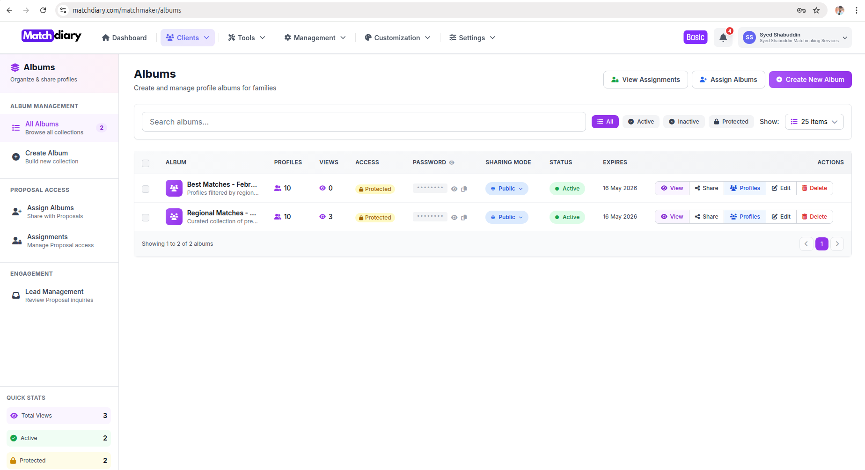Delete the Best Matches album
The width and height of the screenshot is (865, 470).
[x=814, y=188]
